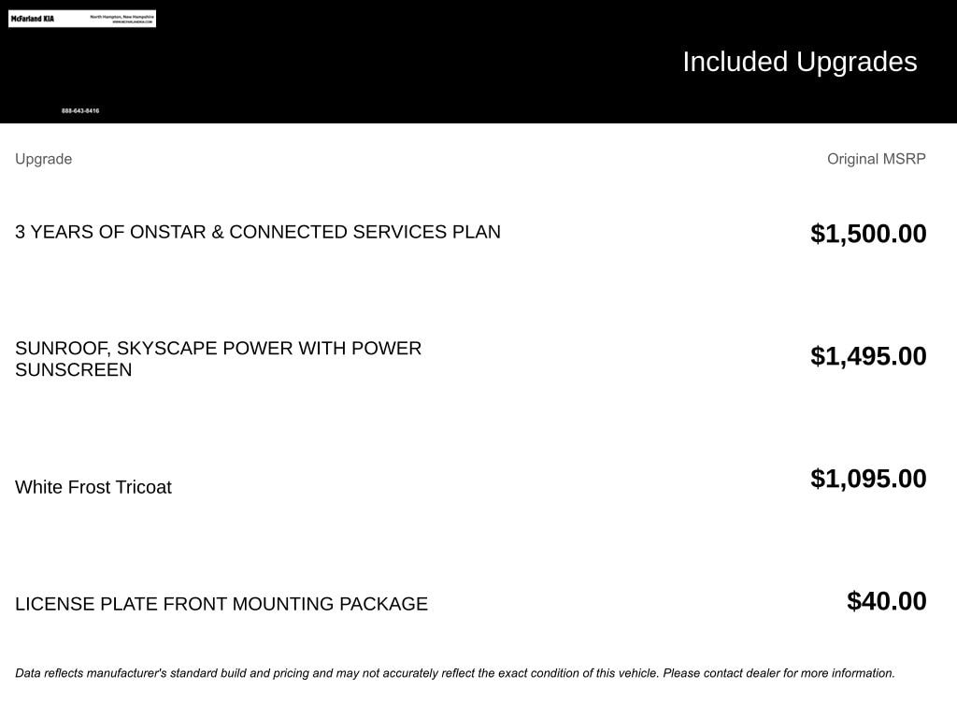Select the Original MSRP column header
Screen dimensions: 957x718
pyautogui.click(x=876, y=159)
